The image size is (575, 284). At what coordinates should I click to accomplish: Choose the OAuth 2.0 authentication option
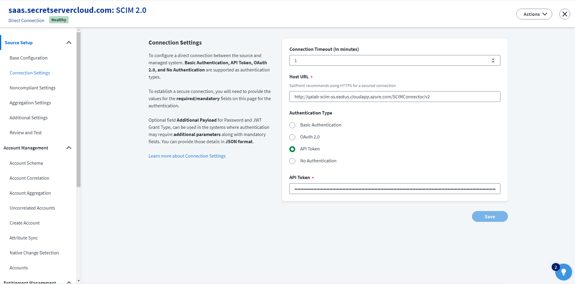[x=292, y=137]
